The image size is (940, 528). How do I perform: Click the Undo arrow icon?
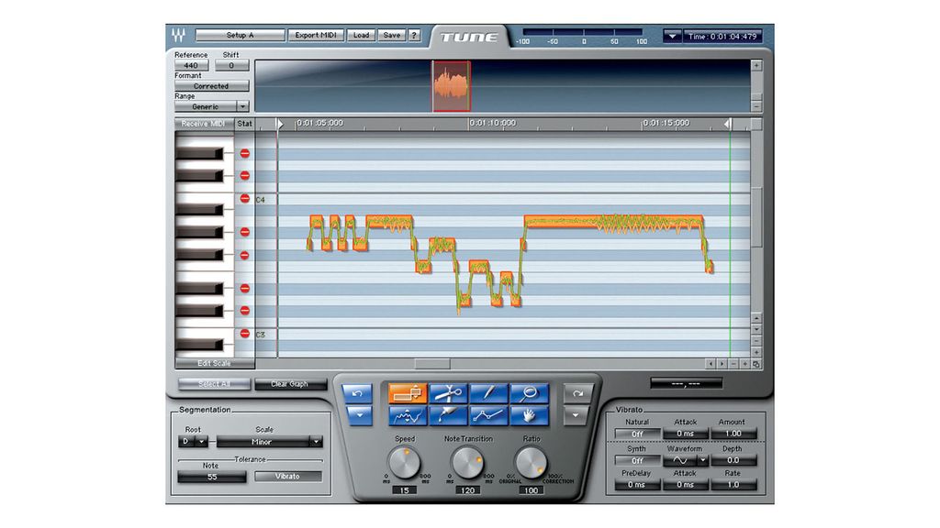pyautogui.click(x=358, y=392)
